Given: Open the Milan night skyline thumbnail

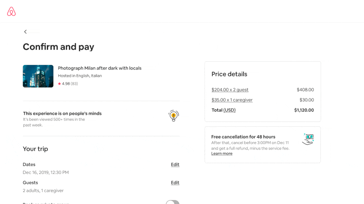Looking at the screenshot, I should (38, 76).
